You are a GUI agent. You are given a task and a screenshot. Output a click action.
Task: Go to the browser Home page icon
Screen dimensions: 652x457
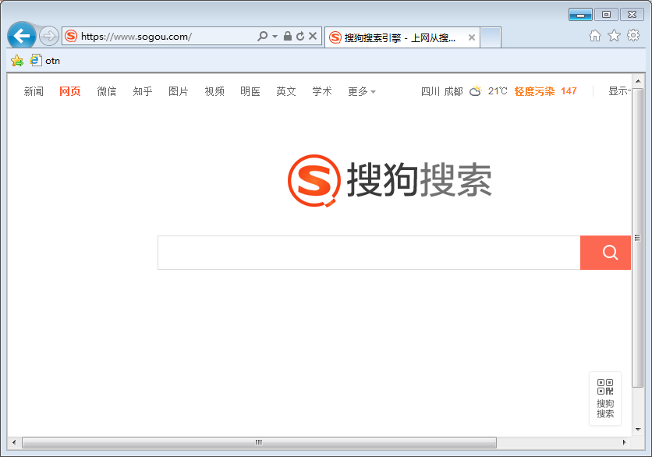click(x=595, y=36)
